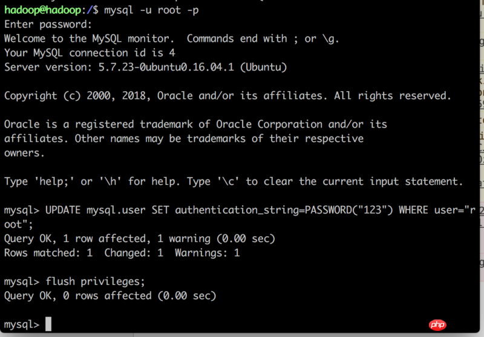Click the wrapped 'oot";' line fragment
Image resolution: width=484 pixels, height=337 pixels.
[x=19, y=225]
